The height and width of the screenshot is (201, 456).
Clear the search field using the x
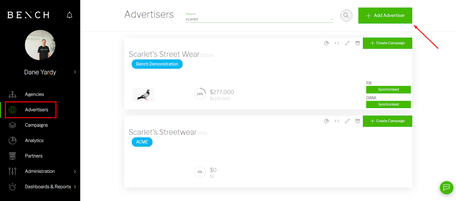tap(332, 20)
